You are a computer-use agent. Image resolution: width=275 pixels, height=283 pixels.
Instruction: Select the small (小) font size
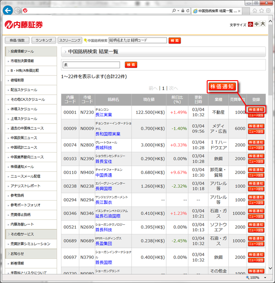(251, 24)
